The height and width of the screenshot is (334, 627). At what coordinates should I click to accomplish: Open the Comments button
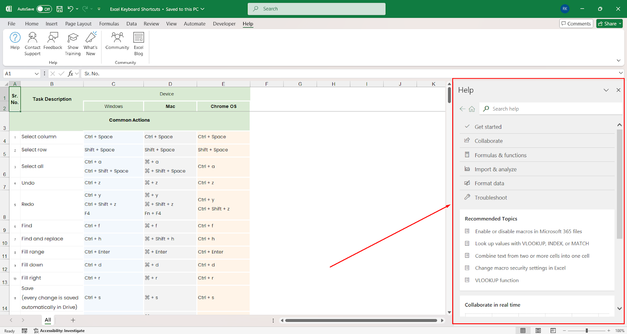click(x=576, y=23)
